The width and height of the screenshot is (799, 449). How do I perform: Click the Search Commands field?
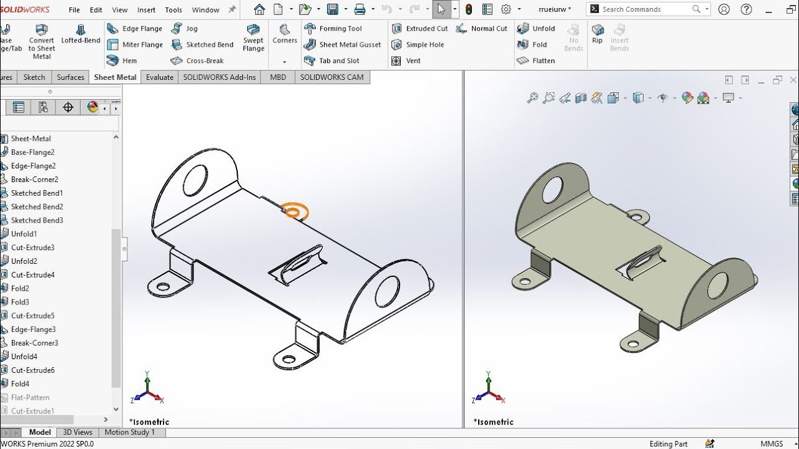(649, 9)
